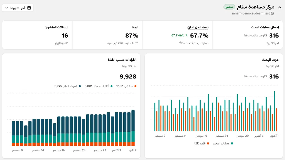Click the مركز مساعدة سنام page heading
Screen dimensions: 285x160
(x=255, y=7)
